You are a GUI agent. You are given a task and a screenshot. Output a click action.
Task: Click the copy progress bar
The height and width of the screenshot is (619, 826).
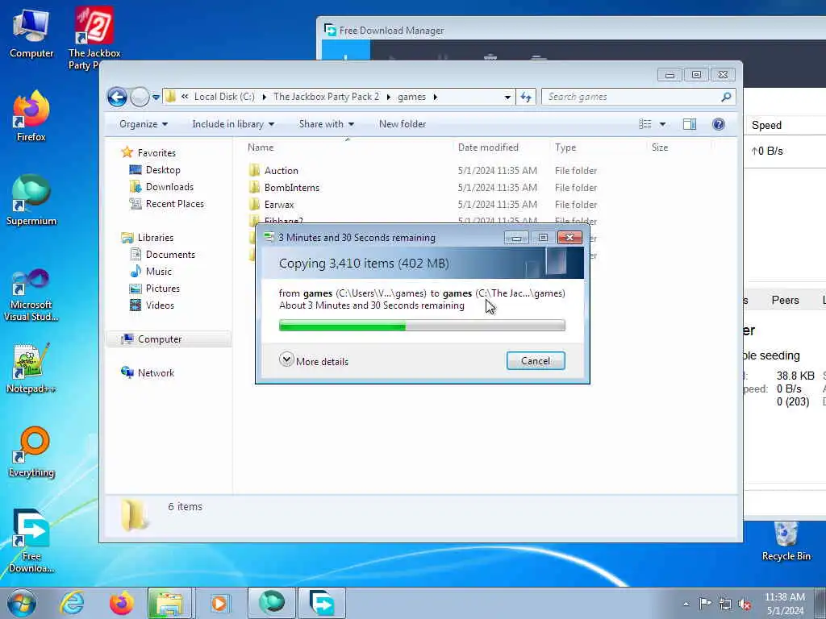tap(422, 326)
